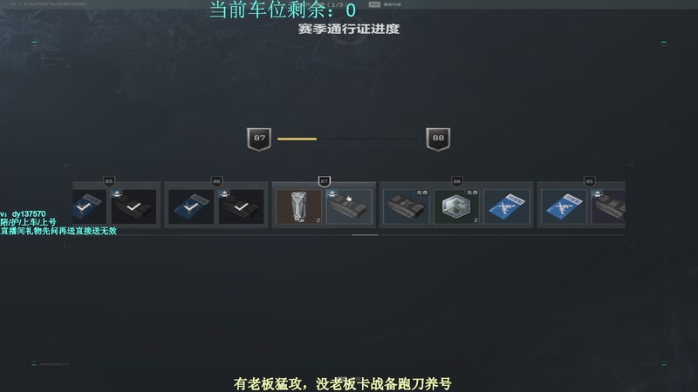
Task: Select the checked black crate in tier 86
Action: pyautogui.click(x=242, y=206)
